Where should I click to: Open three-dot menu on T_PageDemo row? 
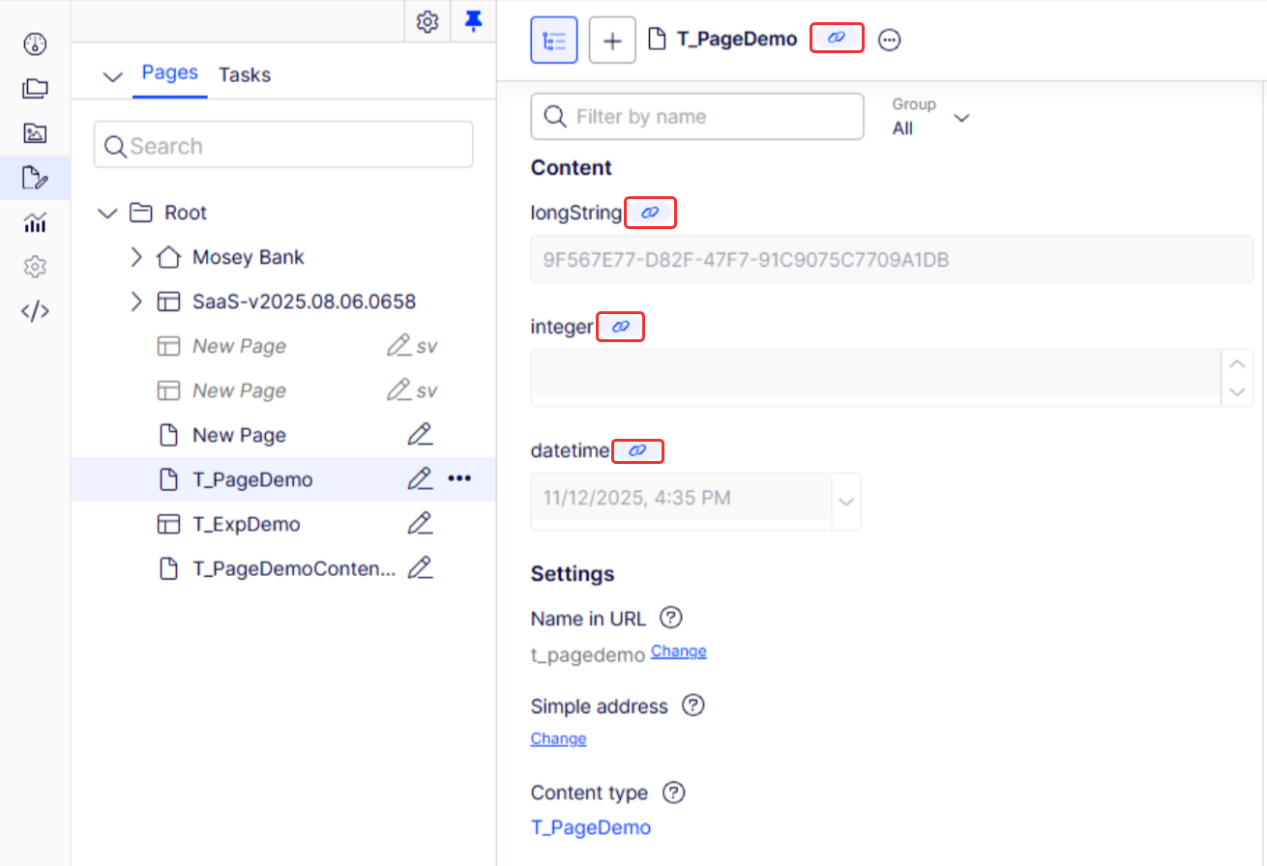click(x=459, y=478)
